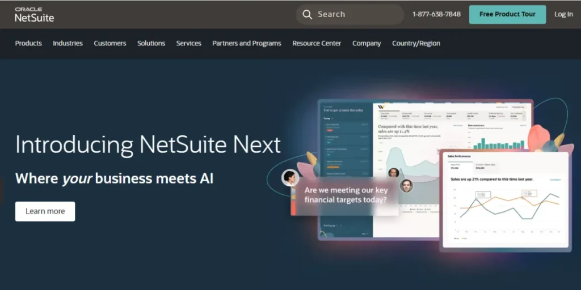Image resolution: width=581 pixels, height=290 pixels.
Task: Open the Country/Region selector
Action: pos(416,44)
